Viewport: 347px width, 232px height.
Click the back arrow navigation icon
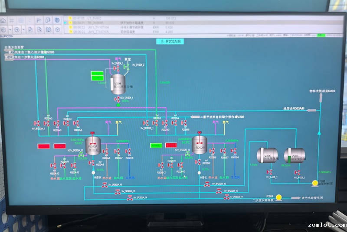pyautogui.click(x=4, y=29)
